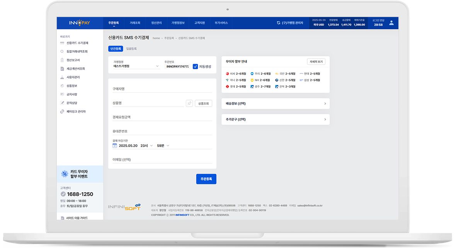Open 신용카드 수기결제 sidebar card icon
This screenshot has height=251, width=456.
(62, 43)
